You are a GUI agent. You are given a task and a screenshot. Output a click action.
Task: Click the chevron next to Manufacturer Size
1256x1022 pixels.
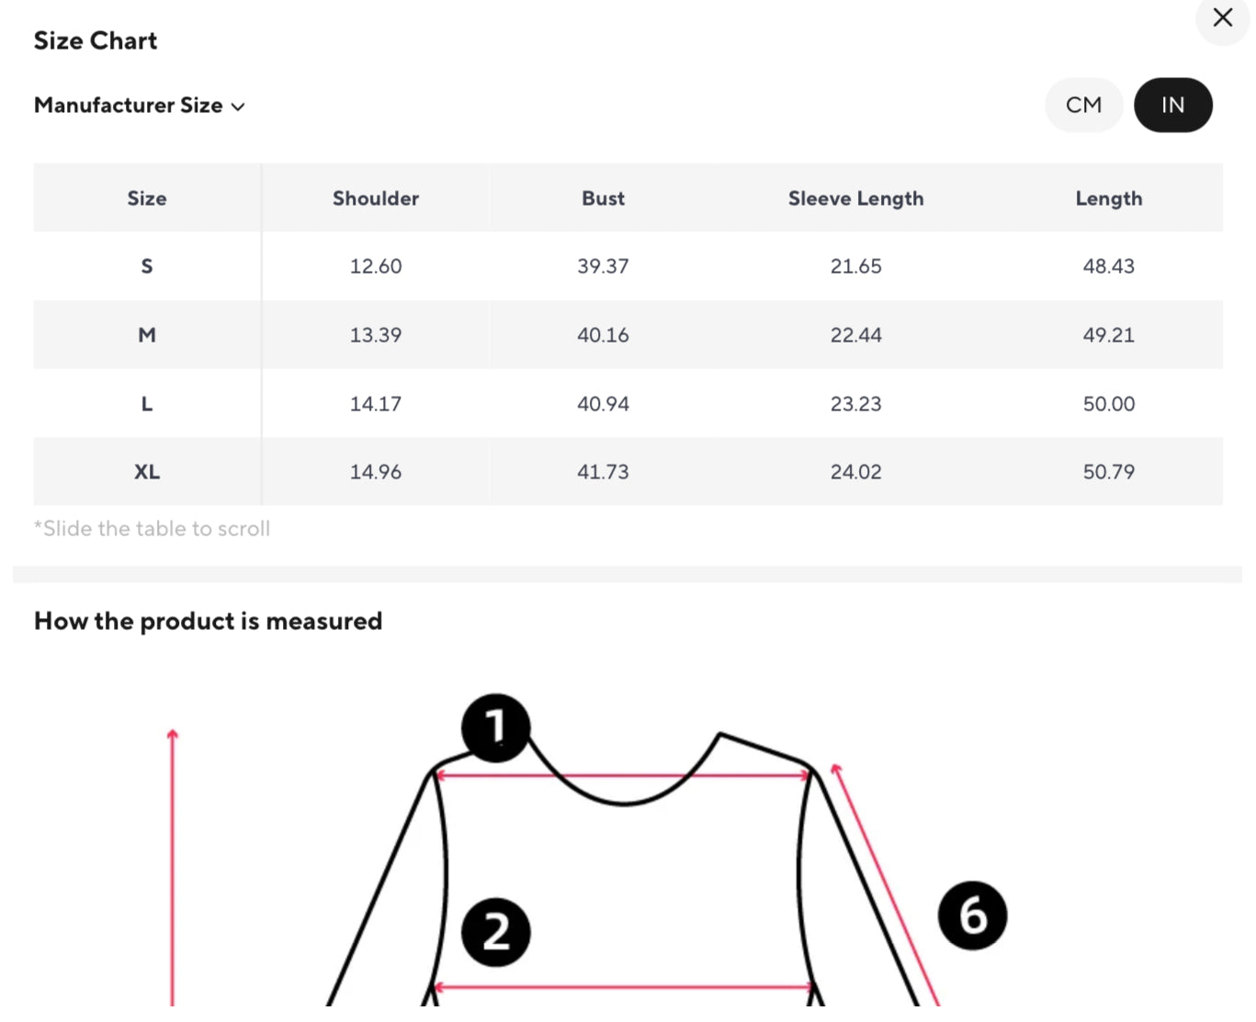pos(238,107)
